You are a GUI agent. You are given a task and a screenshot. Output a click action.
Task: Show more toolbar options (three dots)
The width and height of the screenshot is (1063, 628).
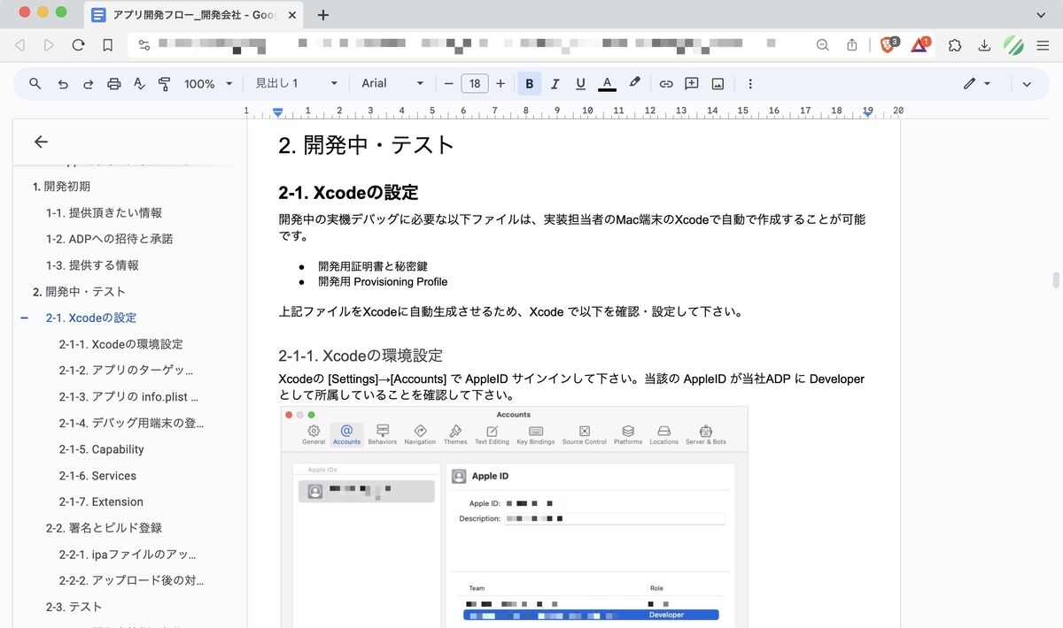pyautogui.click(x=750, y=84)
